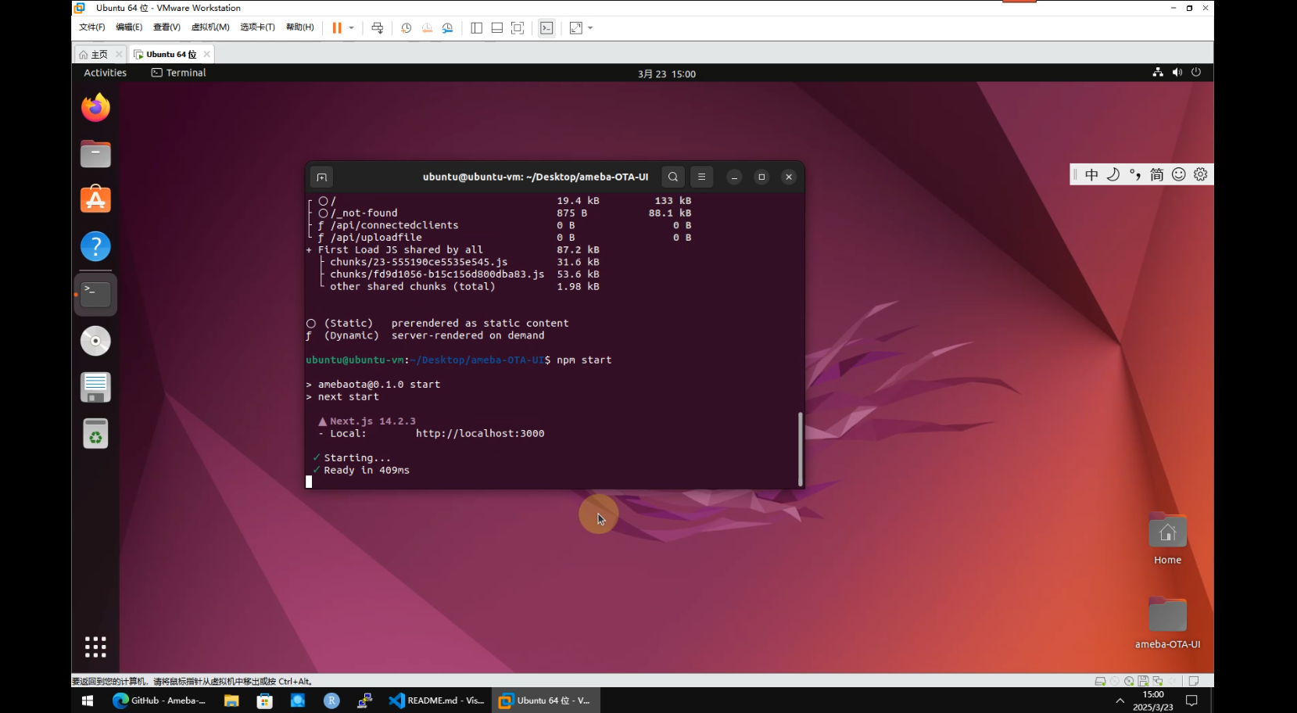
Task: Toggle the half-moon width mode in IME bar
Action: pyautogui.click(x=1113, y=174)
